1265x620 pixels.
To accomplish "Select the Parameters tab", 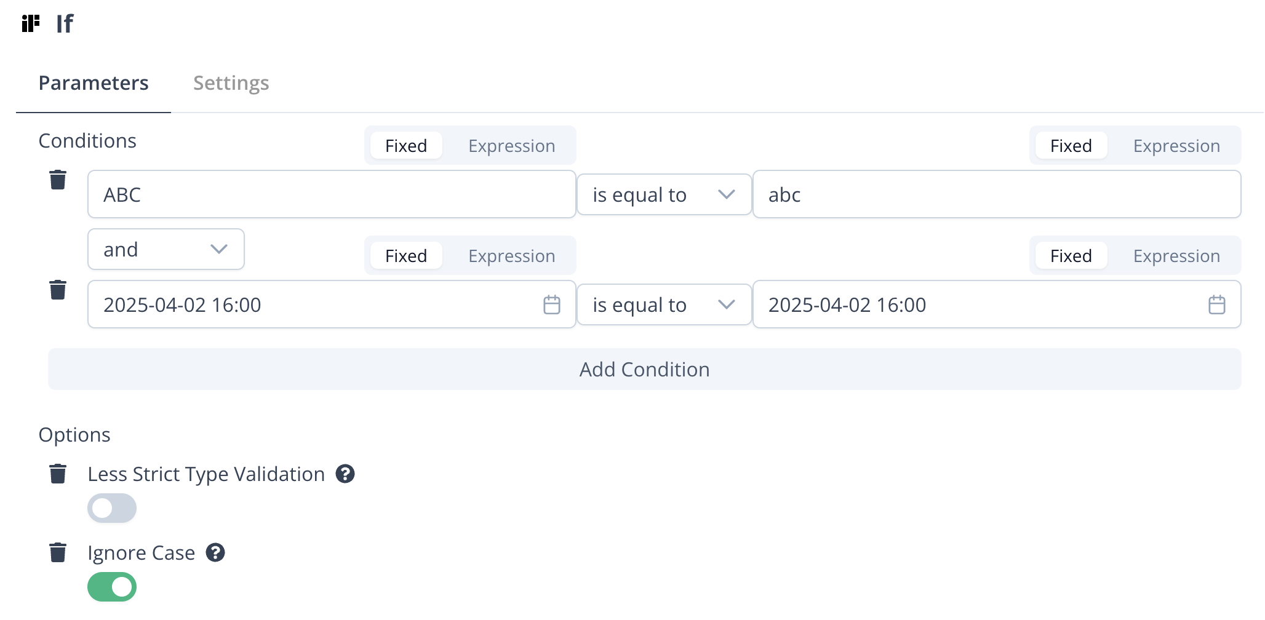I will [x=94, y=83].
